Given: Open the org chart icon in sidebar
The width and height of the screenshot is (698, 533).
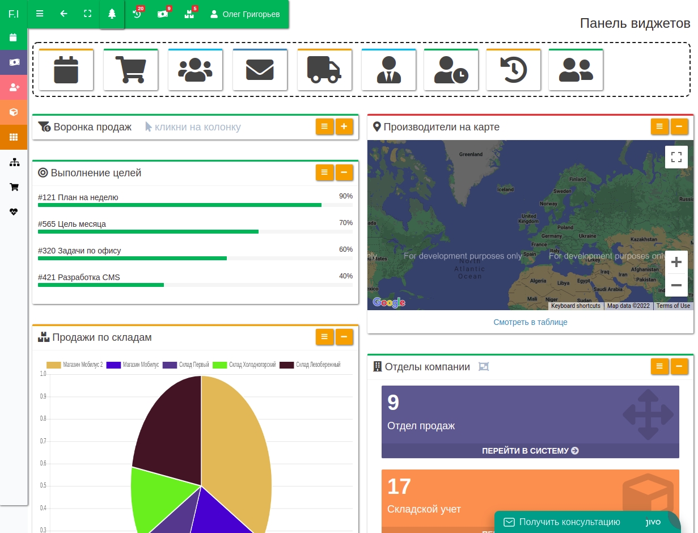Looking at the screenshot, I should 14,162.
